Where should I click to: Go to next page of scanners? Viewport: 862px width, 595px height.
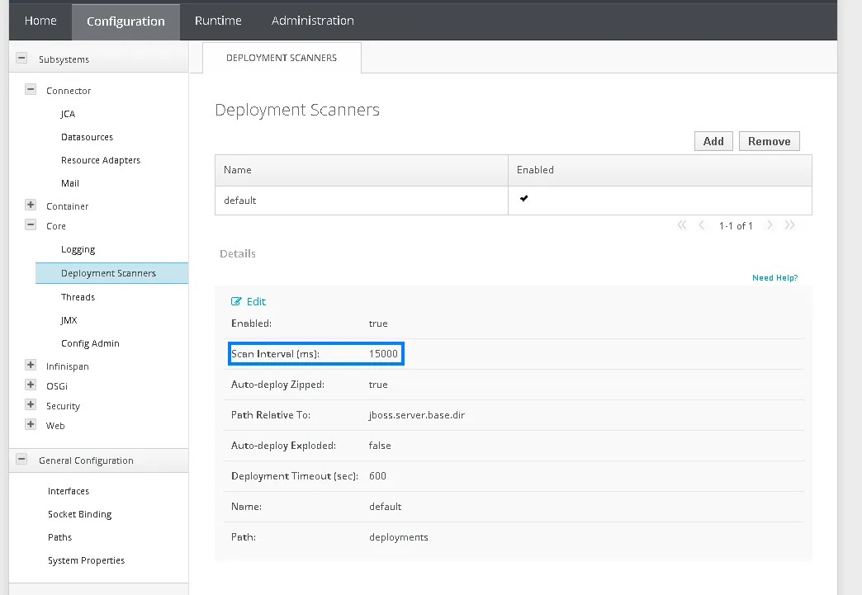pos(770,224)
